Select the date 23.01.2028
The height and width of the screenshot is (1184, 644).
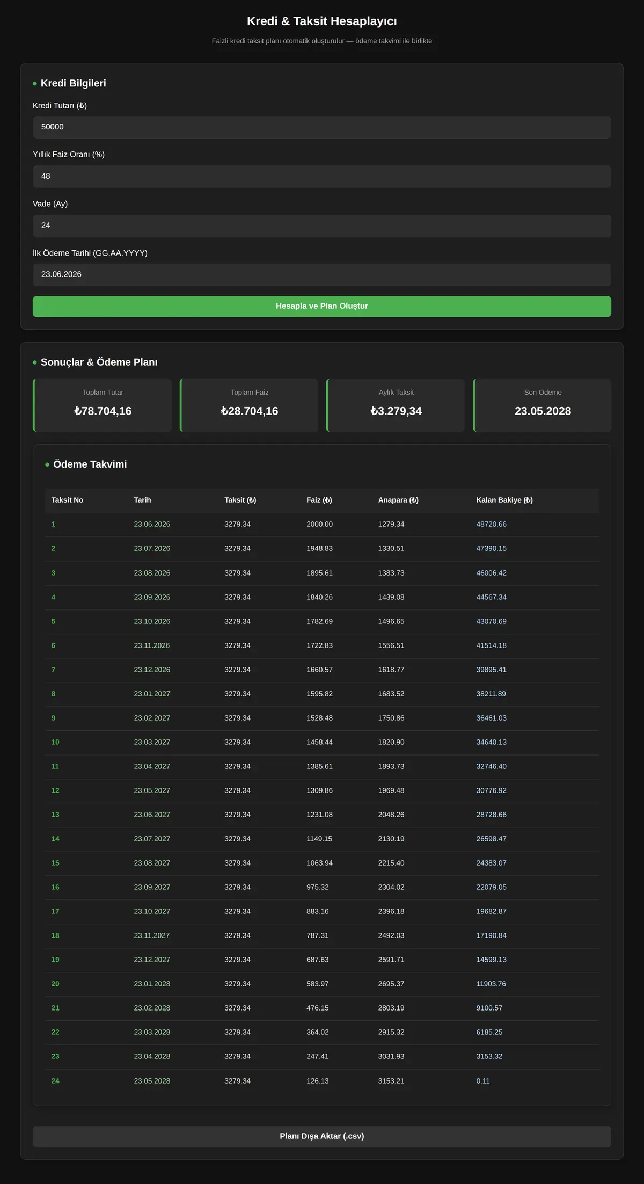[x=152, y=984]
